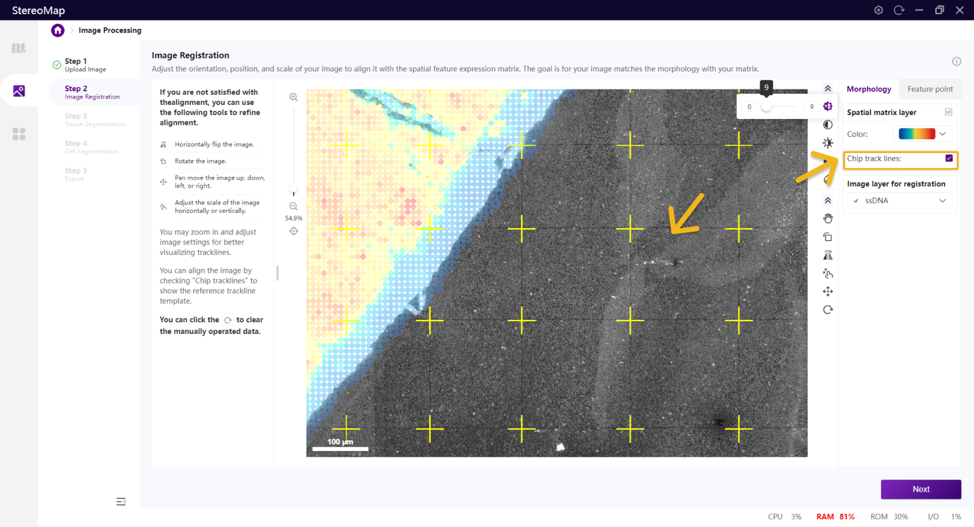Click the 0 to 9 slider handle

766,107
